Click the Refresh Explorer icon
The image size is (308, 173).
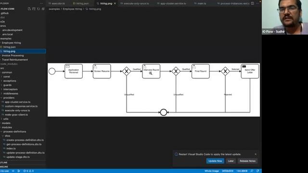point(38,9)
